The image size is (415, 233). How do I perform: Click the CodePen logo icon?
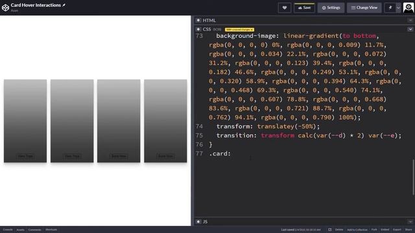(5, 8)
